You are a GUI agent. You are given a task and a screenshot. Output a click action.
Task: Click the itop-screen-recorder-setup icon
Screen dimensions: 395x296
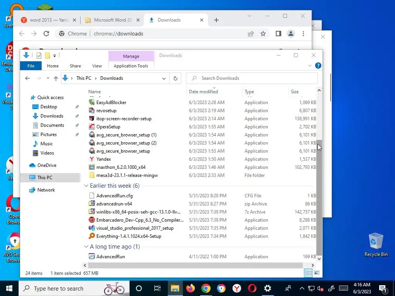pos(92,118)
